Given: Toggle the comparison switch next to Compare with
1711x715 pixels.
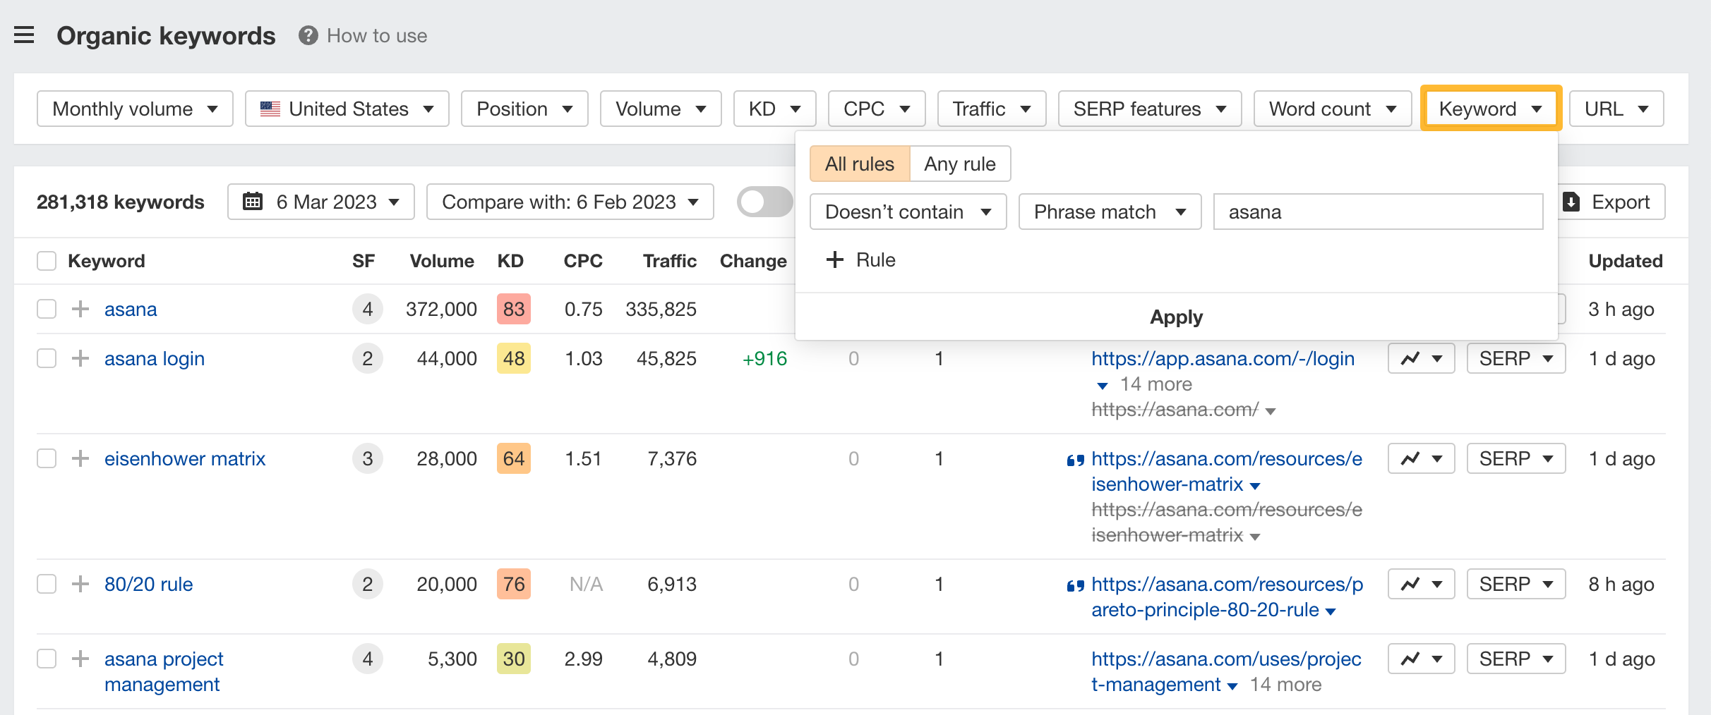Looking at the screenshot, I should coord(765,202).
